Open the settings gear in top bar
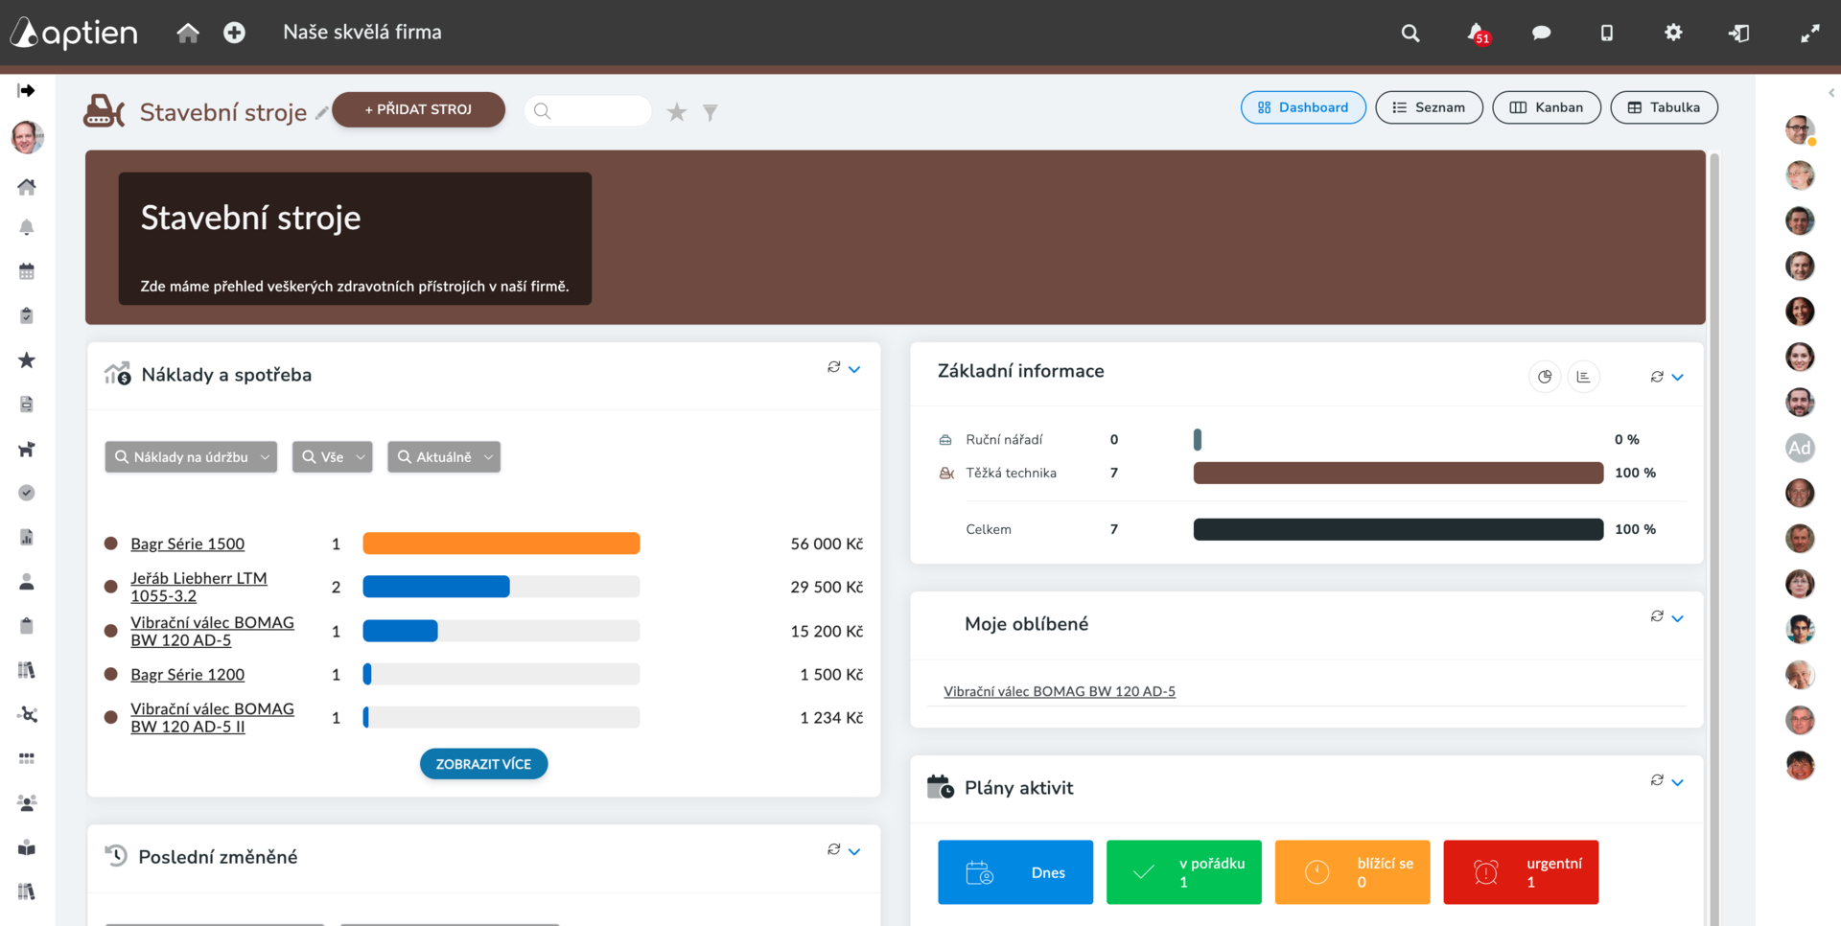1841x926 pixels. pos(1673,33)
